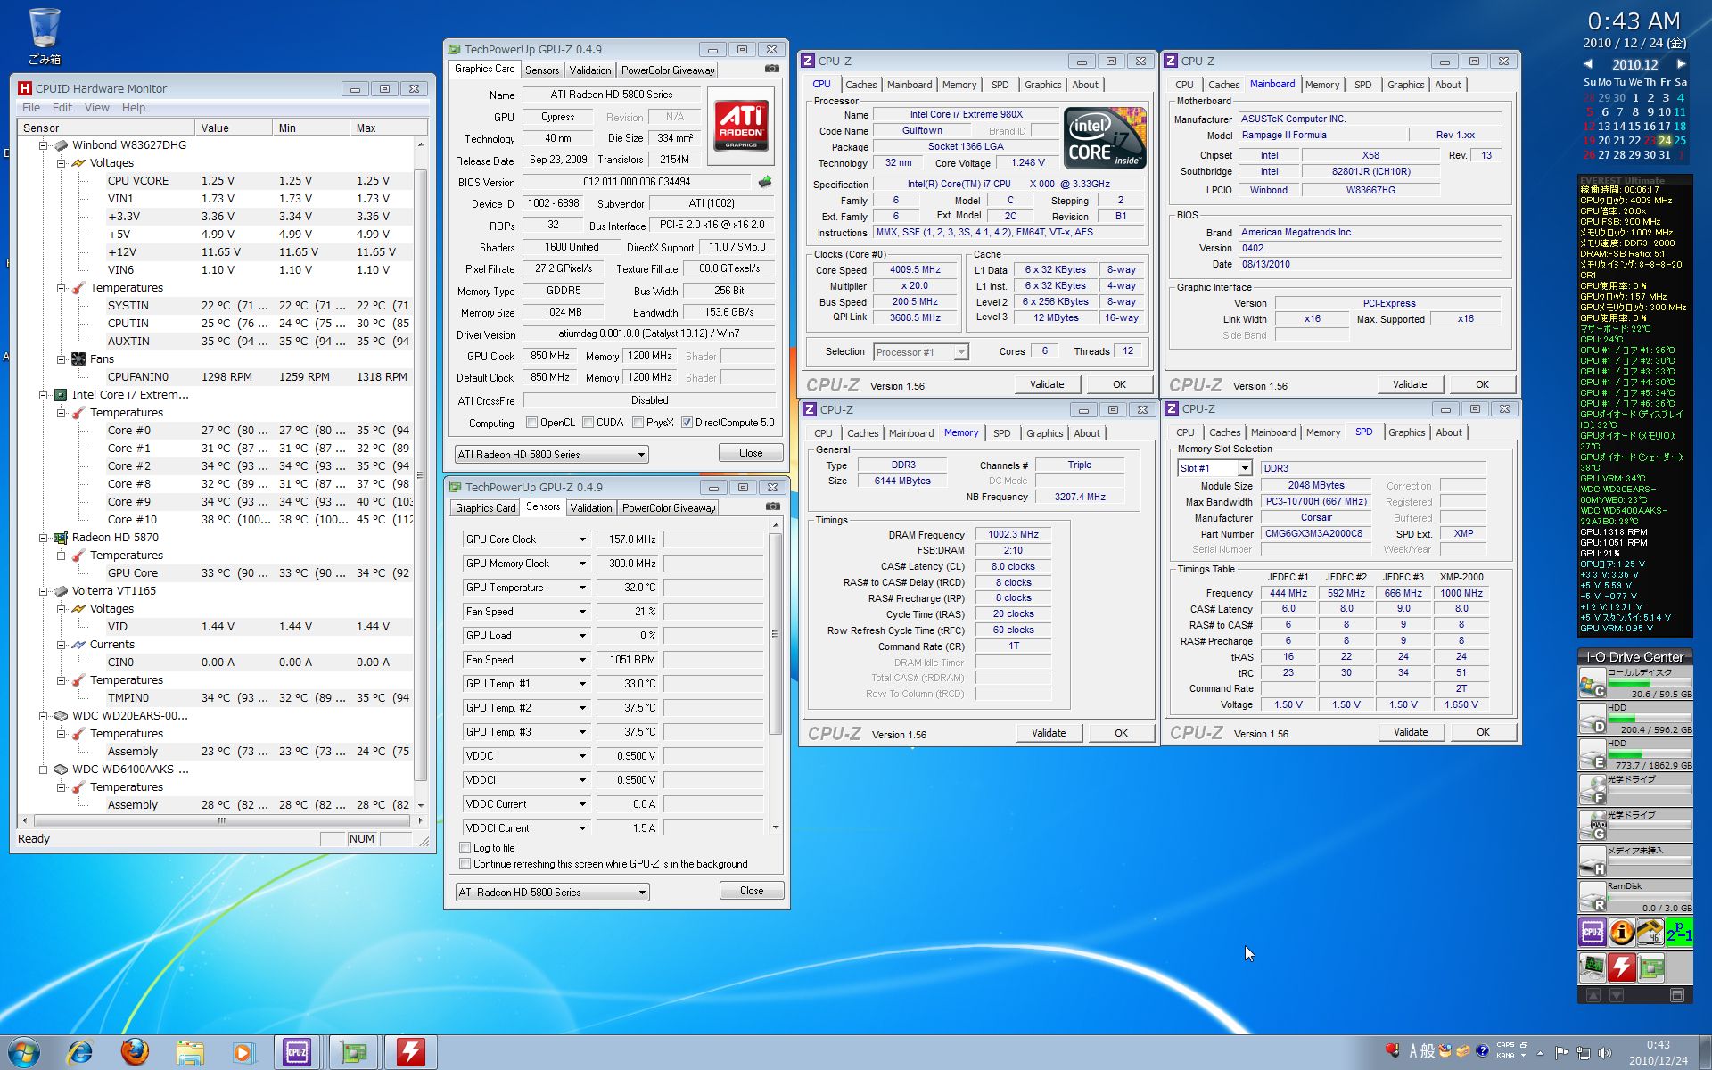Enable continue refreshing in background checkbox

point(465,864)
